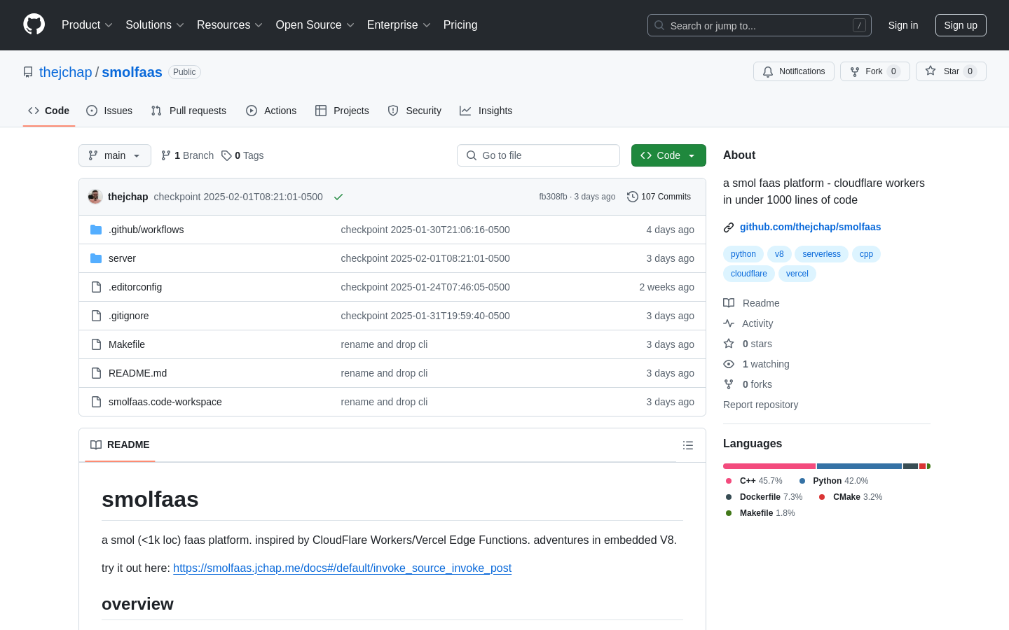
Task: Click the Sign up button
Action: (961, 25)
